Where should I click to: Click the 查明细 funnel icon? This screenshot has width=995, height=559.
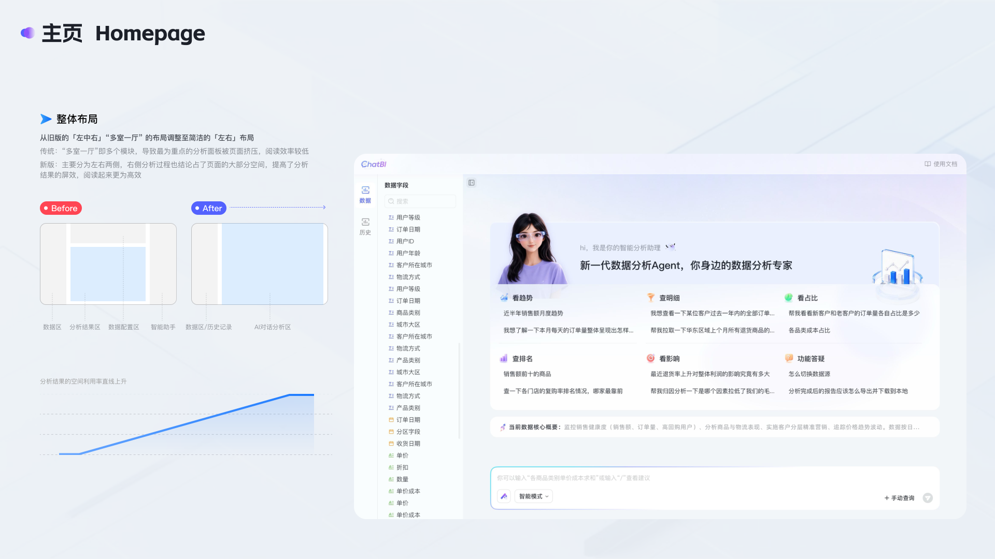[x=651, y=298]
